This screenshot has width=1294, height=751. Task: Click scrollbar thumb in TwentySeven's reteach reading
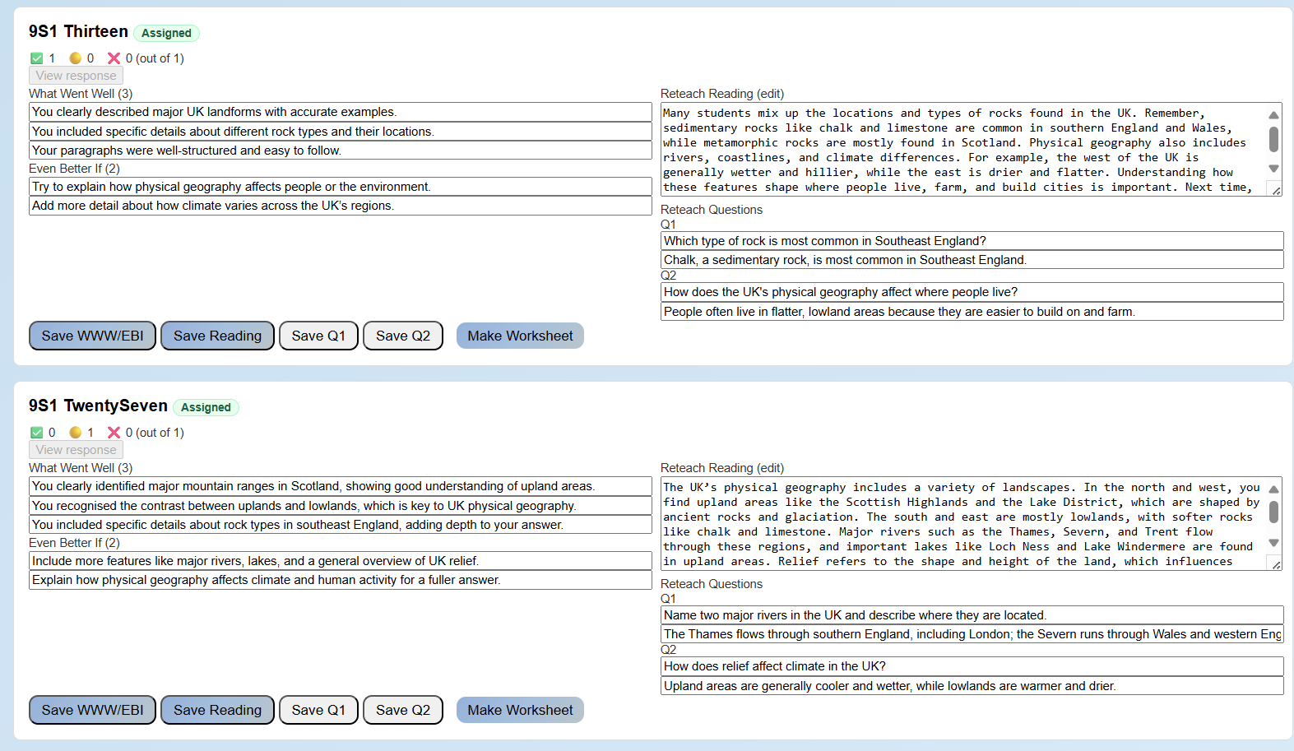pos(1273,512)
